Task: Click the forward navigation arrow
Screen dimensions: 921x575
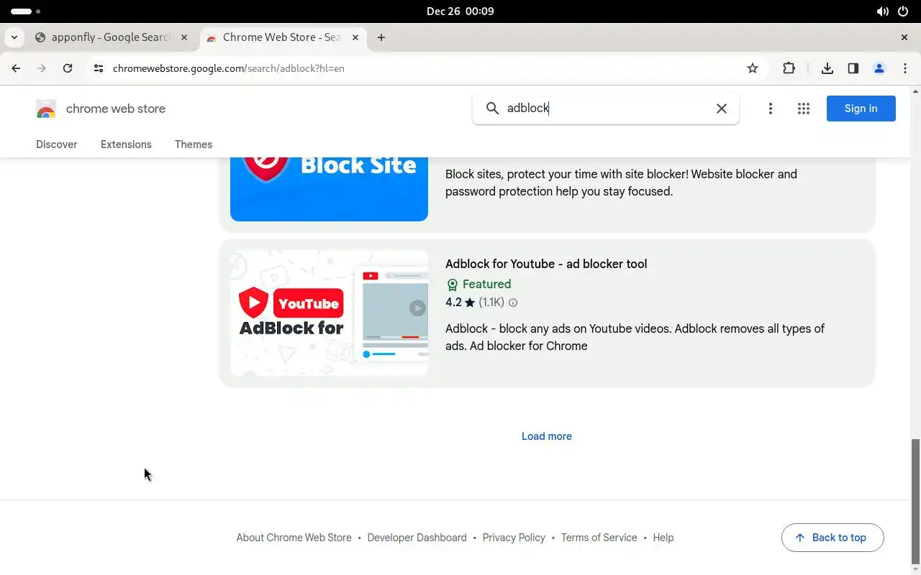Action: click(42, 68)
